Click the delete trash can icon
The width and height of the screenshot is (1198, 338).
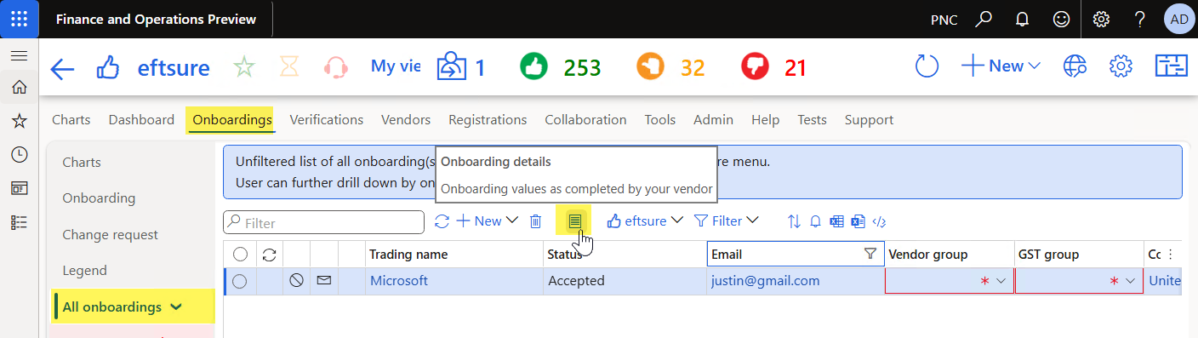[x=535, y=221]
